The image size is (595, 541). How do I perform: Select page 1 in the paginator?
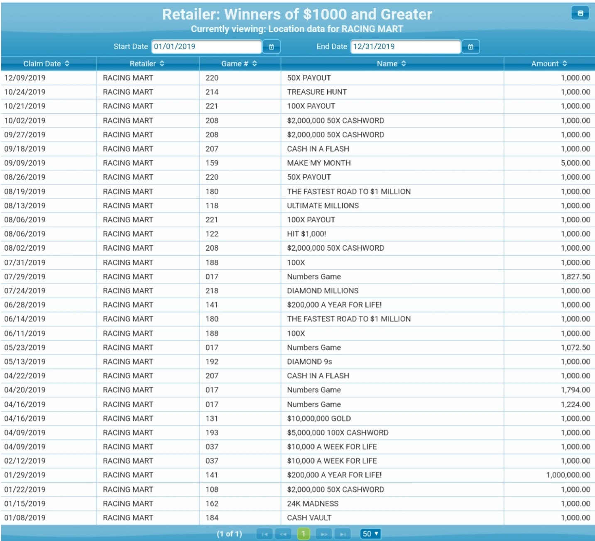coord(304,534)
